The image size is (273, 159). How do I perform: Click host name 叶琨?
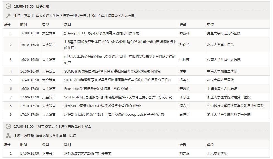click(x=92, y=16)
